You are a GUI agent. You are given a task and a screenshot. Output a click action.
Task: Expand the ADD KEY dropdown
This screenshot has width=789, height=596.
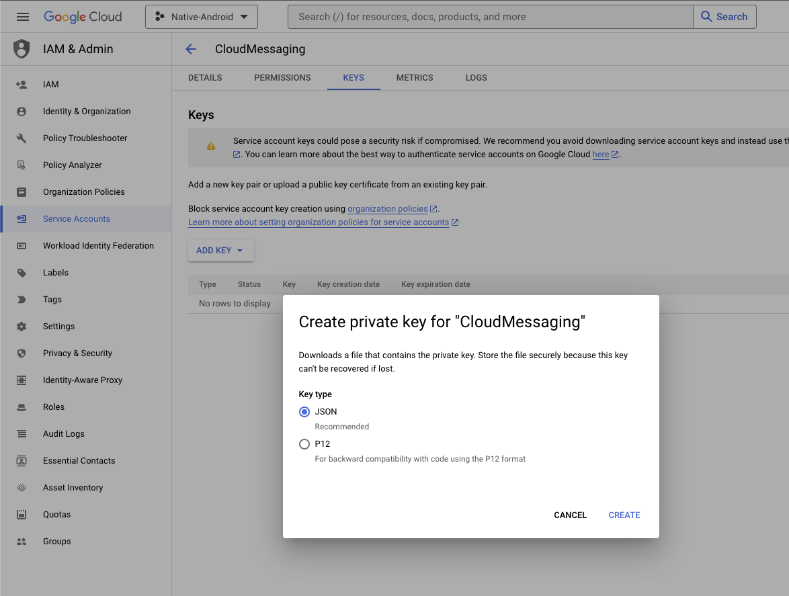tap(220, 251)
